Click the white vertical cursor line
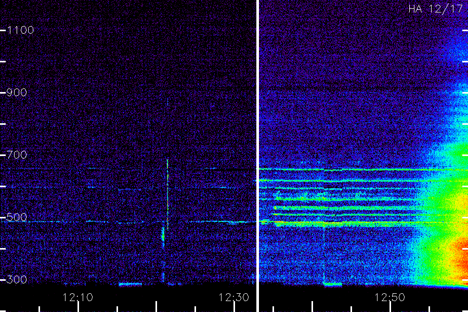The width and height of the screenshot is (468, 312). (x=257, y=156)
